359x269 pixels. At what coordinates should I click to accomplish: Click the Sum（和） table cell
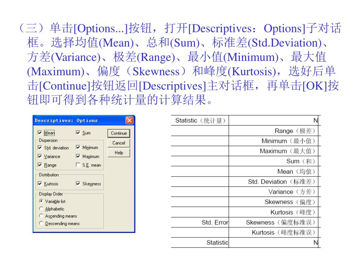coord(273,161)
